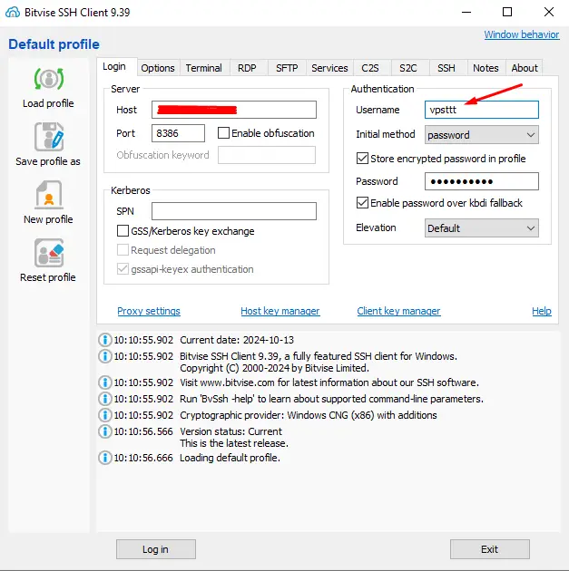Open the Host key manager link
The height and width of the screenshot is (571, 569).
pyautogui.click(x=280, y=311)
